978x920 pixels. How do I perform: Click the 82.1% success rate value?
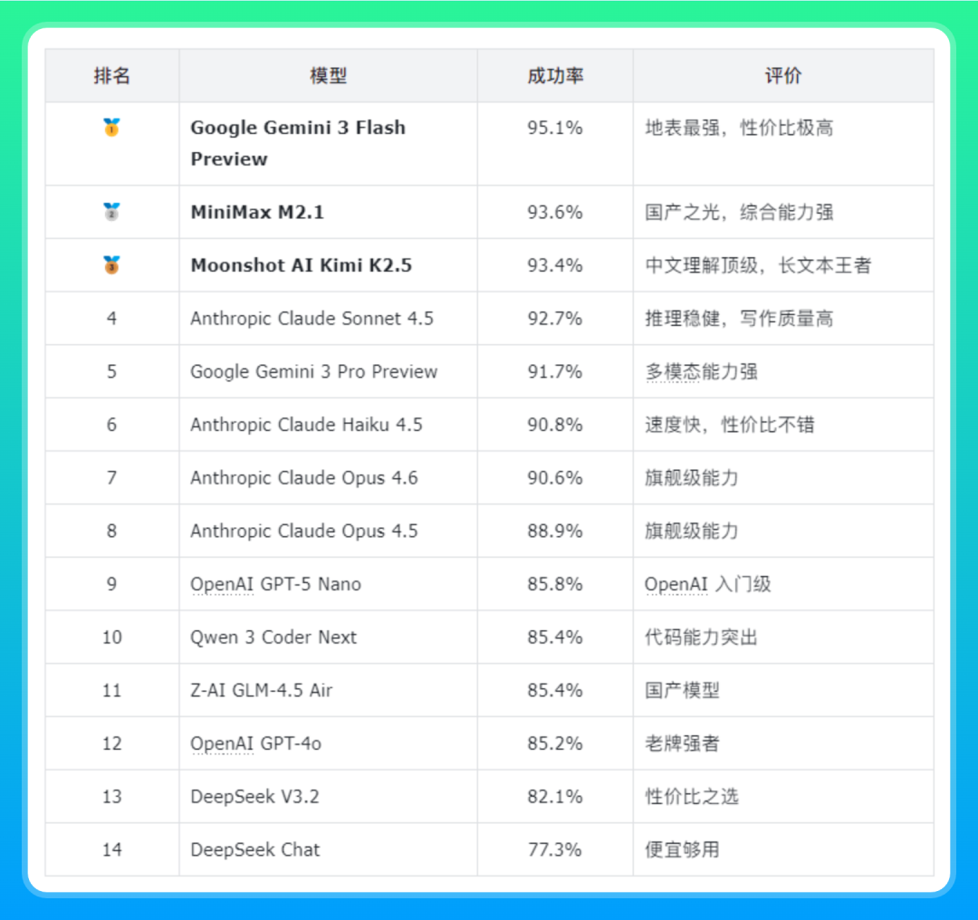pos(555,797)
